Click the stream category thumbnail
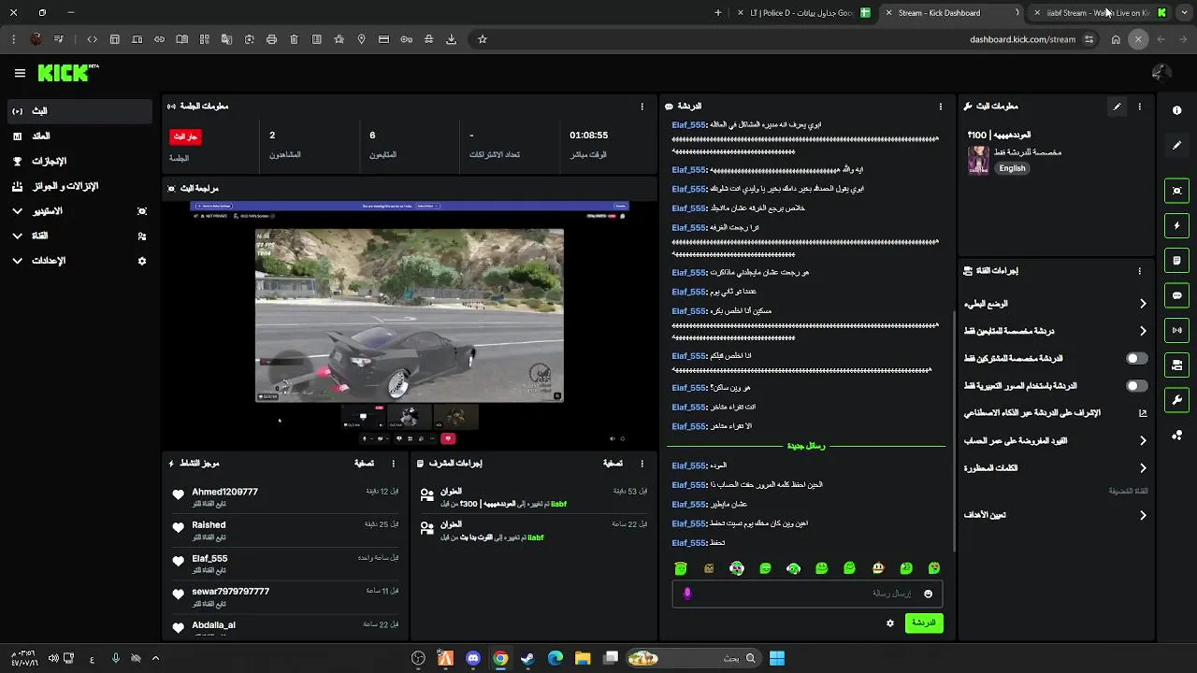Viewport: 1197px width, 673px height. coord(978,160)
